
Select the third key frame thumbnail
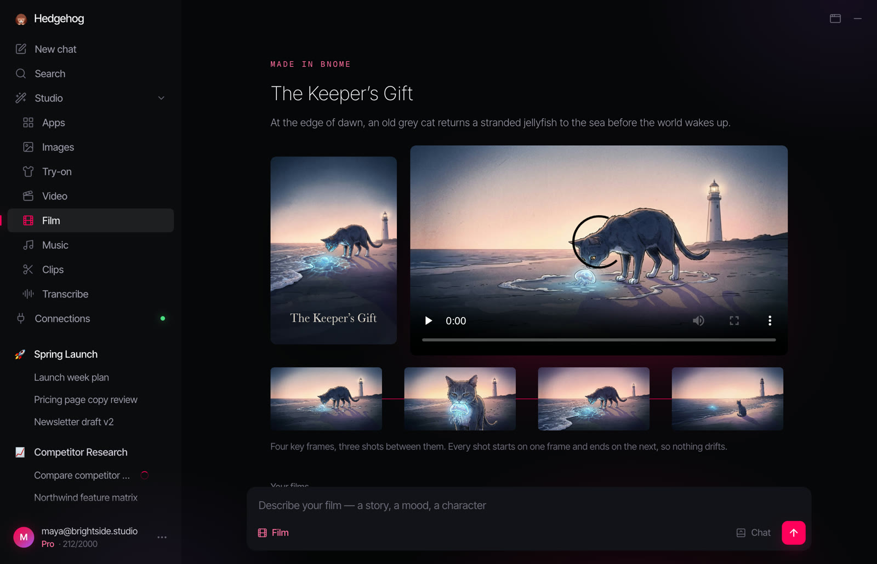pos(594,399)
